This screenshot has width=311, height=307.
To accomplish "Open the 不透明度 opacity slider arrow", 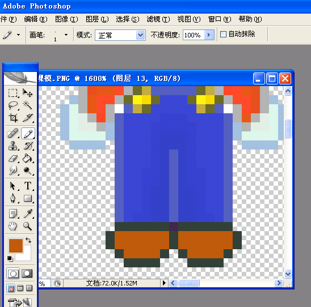I will tap(209, 35).
